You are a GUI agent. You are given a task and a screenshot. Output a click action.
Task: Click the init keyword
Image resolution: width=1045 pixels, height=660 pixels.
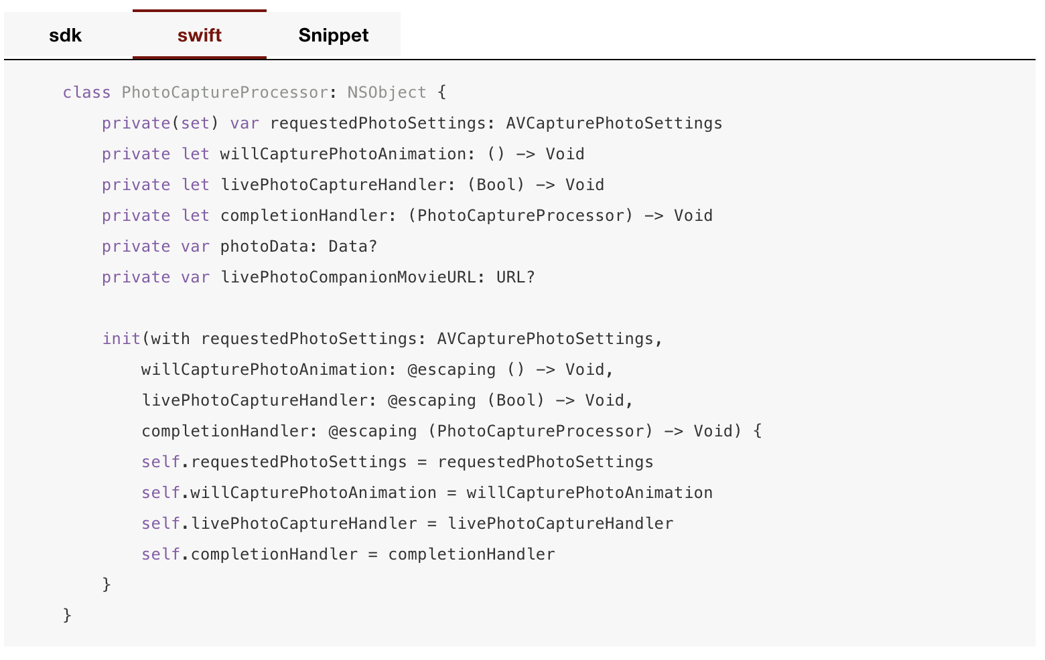pyautogui.click(x=121, y=339)
